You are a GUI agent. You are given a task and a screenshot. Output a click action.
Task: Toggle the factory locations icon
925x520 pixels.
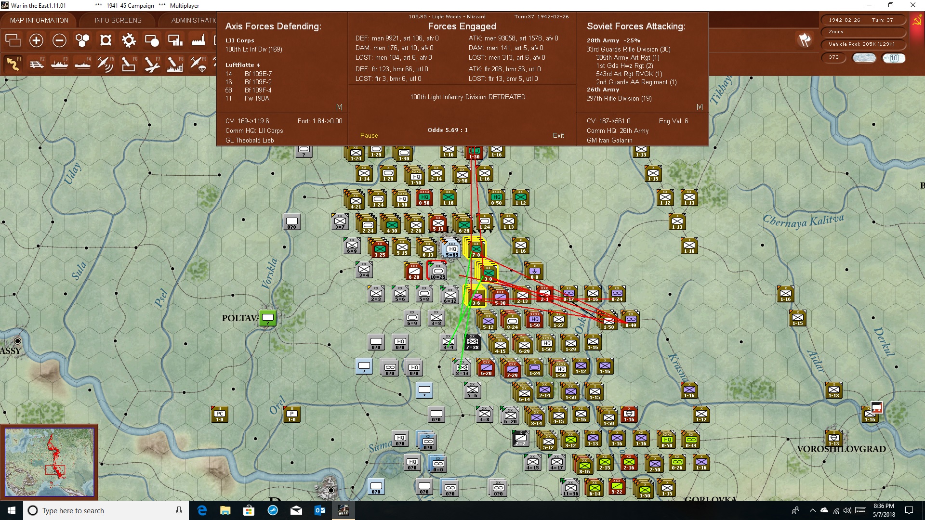pyautogui.click(x=198, y=40)
